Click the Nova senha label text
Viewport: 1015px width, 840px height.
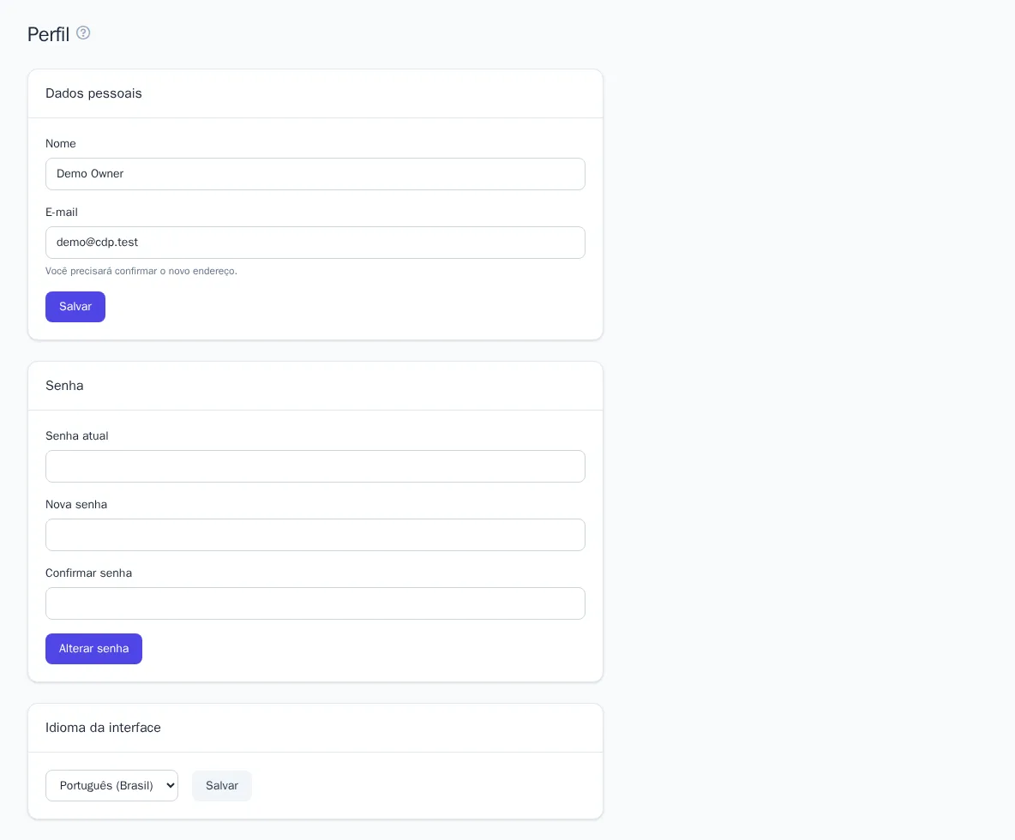[76, 505]
